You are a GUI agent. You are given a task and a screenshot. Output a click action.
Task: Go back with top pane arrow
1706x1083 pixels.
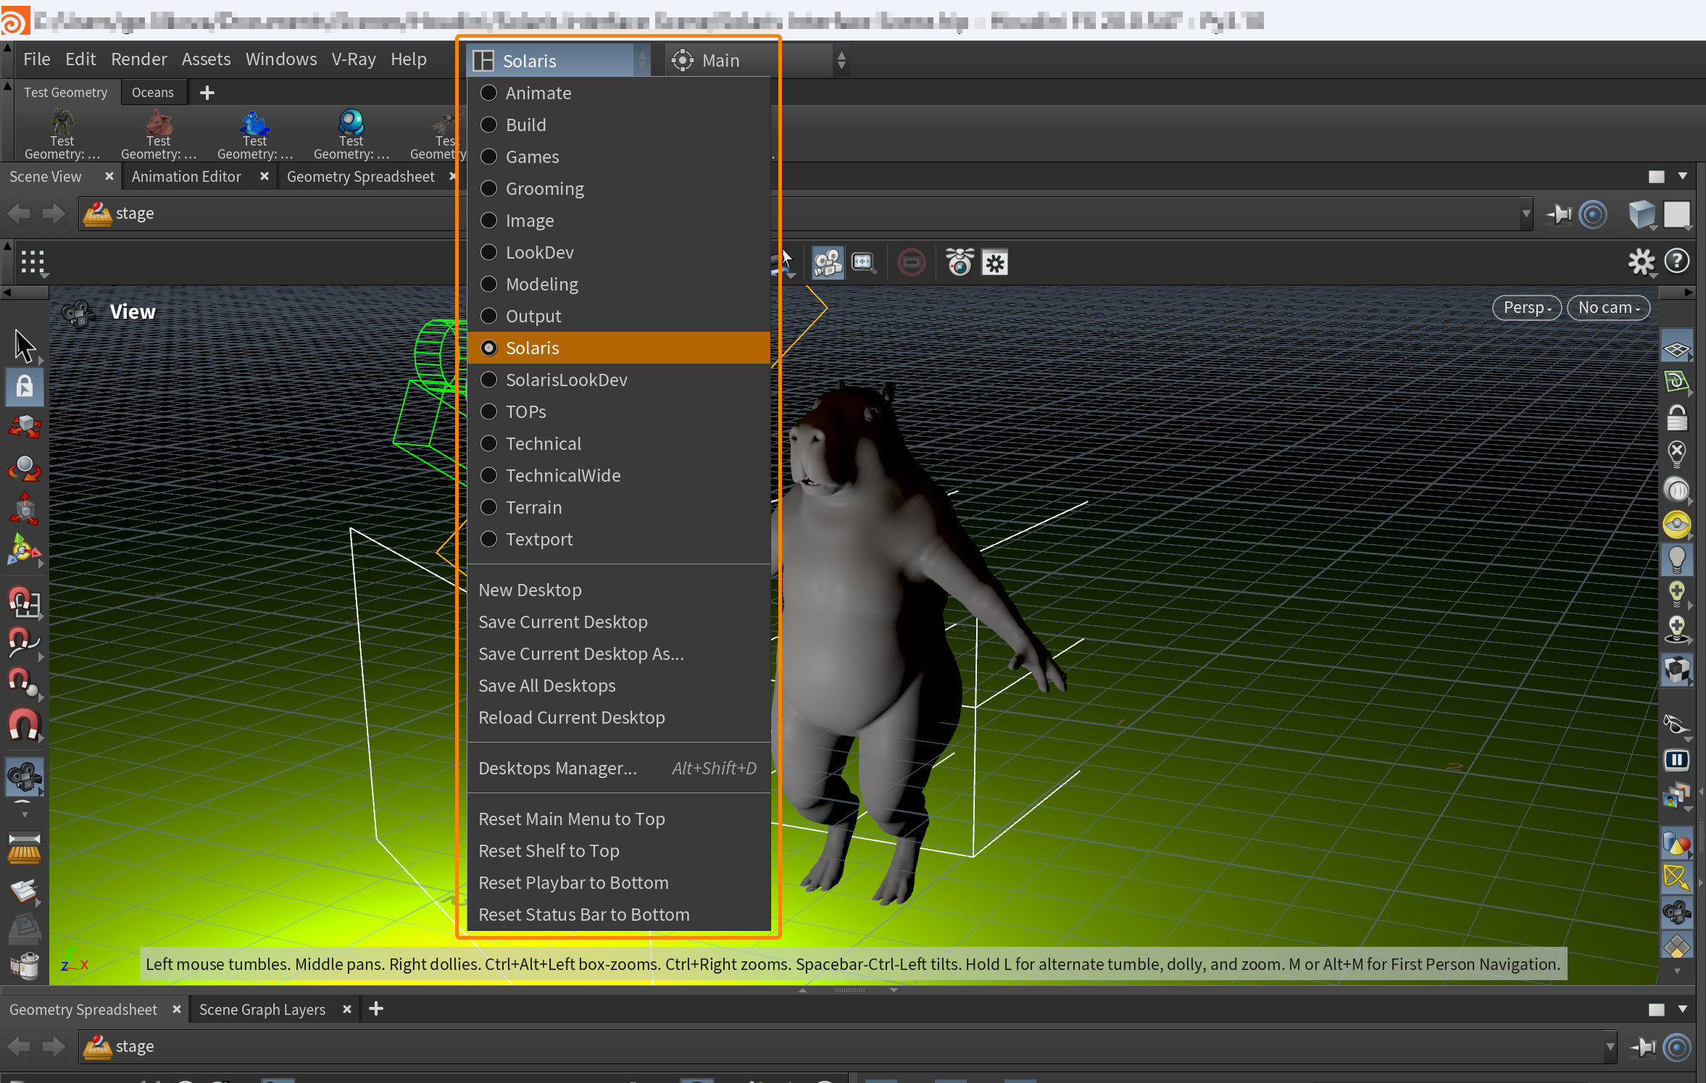(20, 214)
